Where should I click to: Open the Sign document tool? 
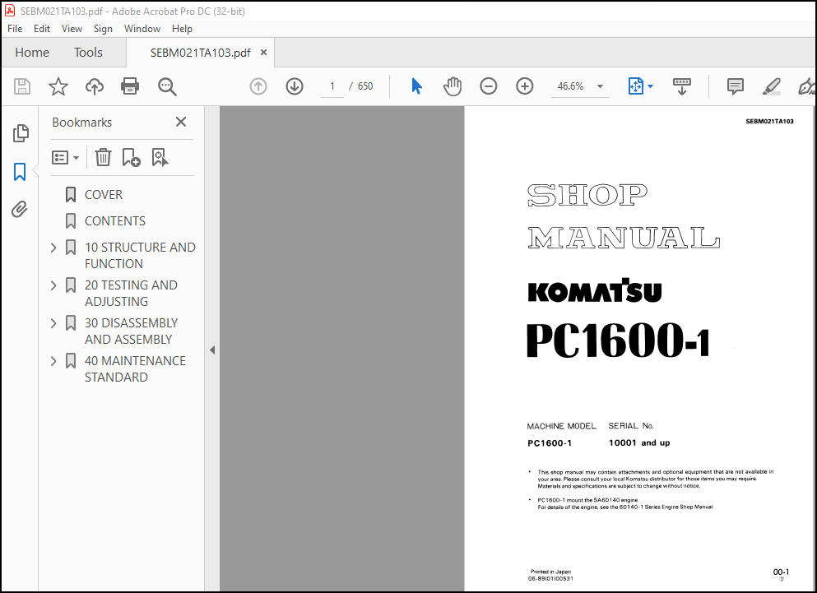(806, 86)
